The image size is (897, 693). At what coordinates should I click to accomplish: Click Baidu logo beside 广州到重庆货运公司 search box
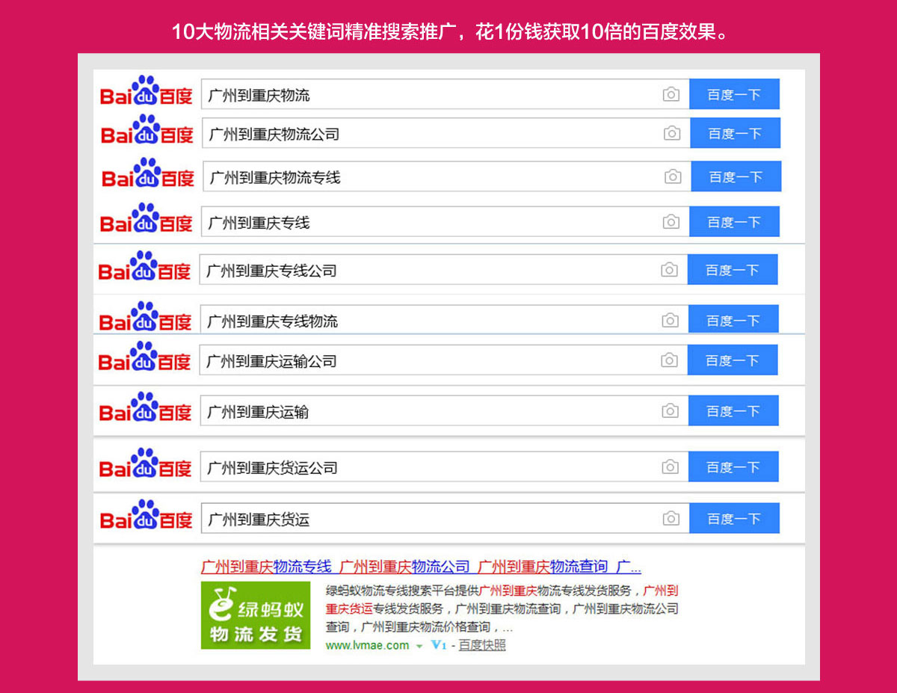tap(146, 463)
